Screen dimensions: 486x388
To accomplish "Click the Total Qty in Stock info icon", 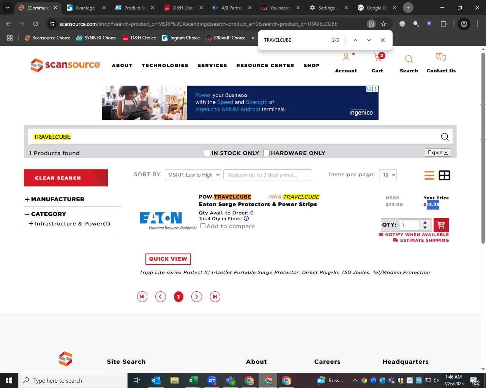I will click(x=246, y=219).
